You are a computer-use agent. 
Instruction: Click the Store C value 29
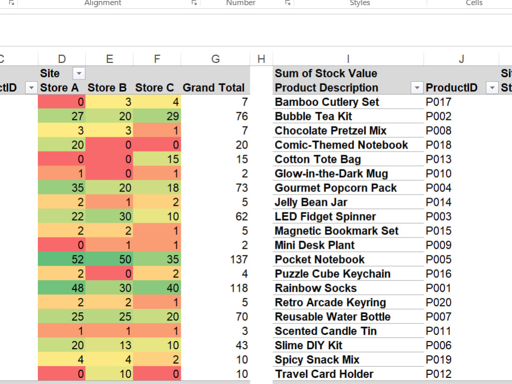coord(157,117)
